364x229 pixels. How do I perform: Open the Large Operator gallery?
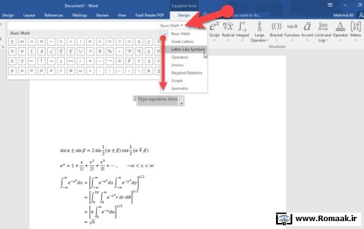[x=259, y=32]
